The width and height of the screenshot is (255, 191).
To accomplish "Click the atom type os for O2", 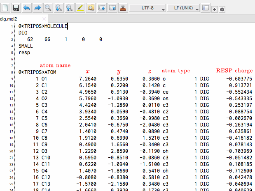I will pos(166,99).
